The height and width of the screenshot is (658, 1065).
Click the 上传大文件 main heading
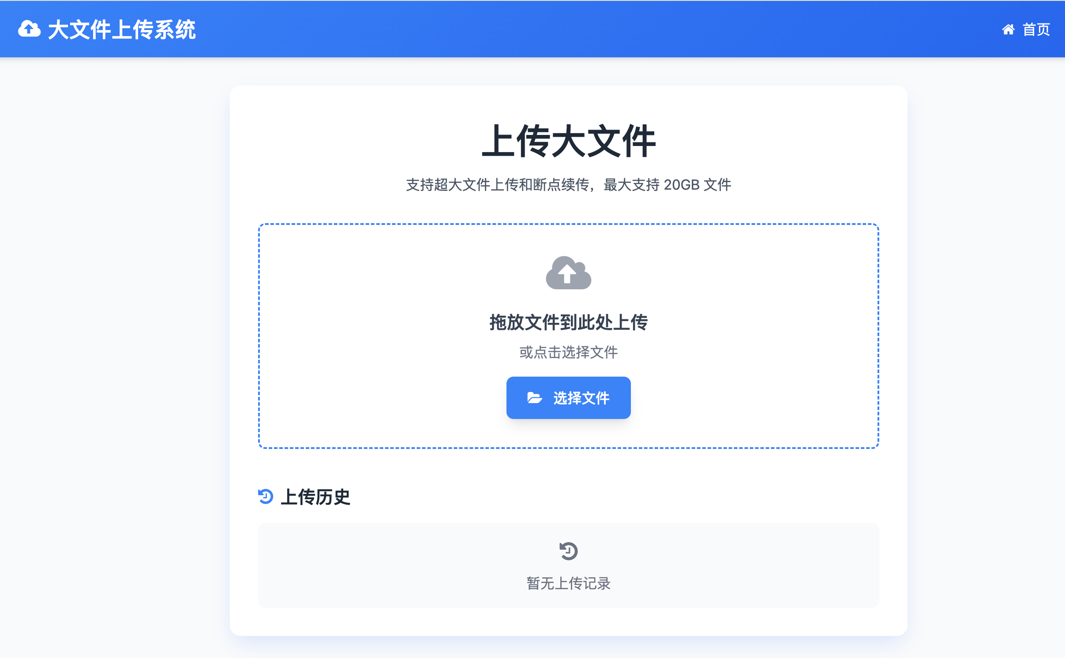pos(568,141)
